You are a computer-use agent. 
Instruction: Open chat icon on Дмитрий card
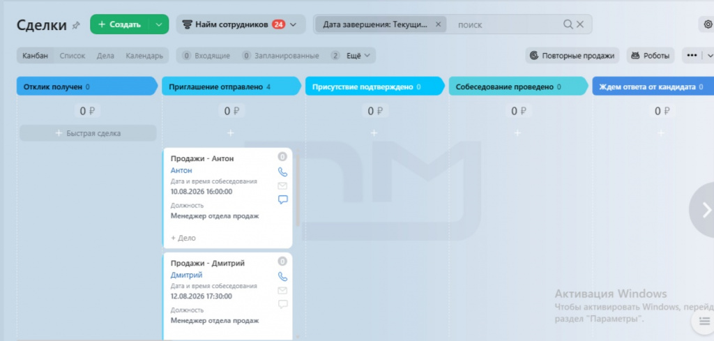point(283,304)
